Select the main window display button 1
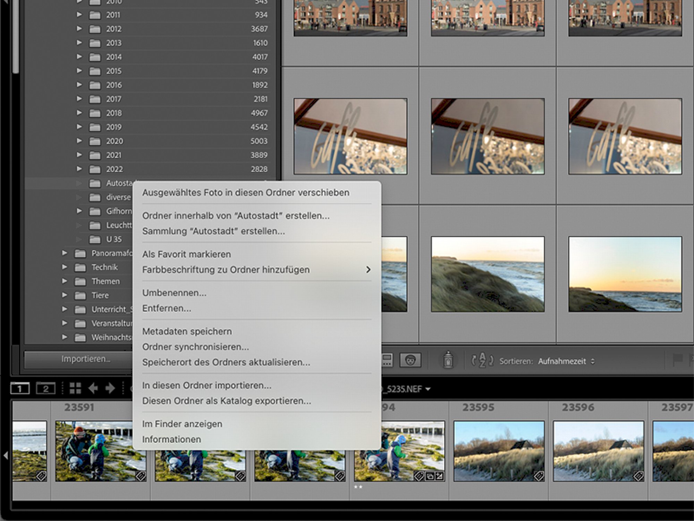 point(20,388)
